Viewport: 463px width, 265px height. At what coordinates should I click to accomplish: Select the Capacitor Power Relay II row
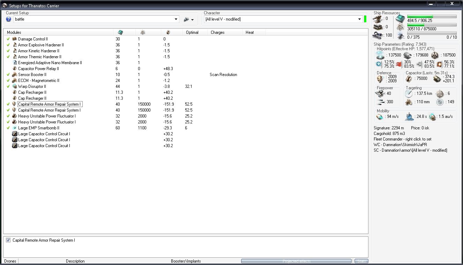(x=186, y=69)
